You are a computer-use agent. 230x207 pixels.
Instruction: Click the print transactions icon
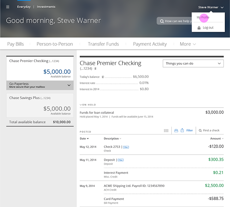coord(176,130)
